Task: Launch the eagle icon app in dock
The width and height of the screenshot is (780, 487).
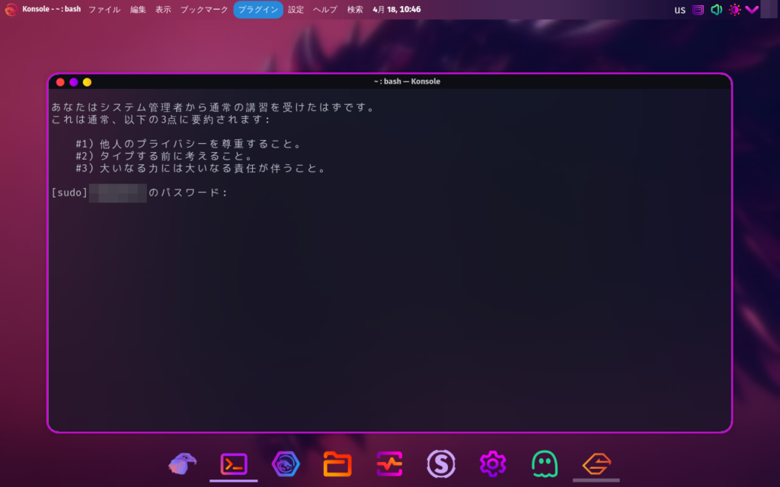Action: (x=182, y=463)
